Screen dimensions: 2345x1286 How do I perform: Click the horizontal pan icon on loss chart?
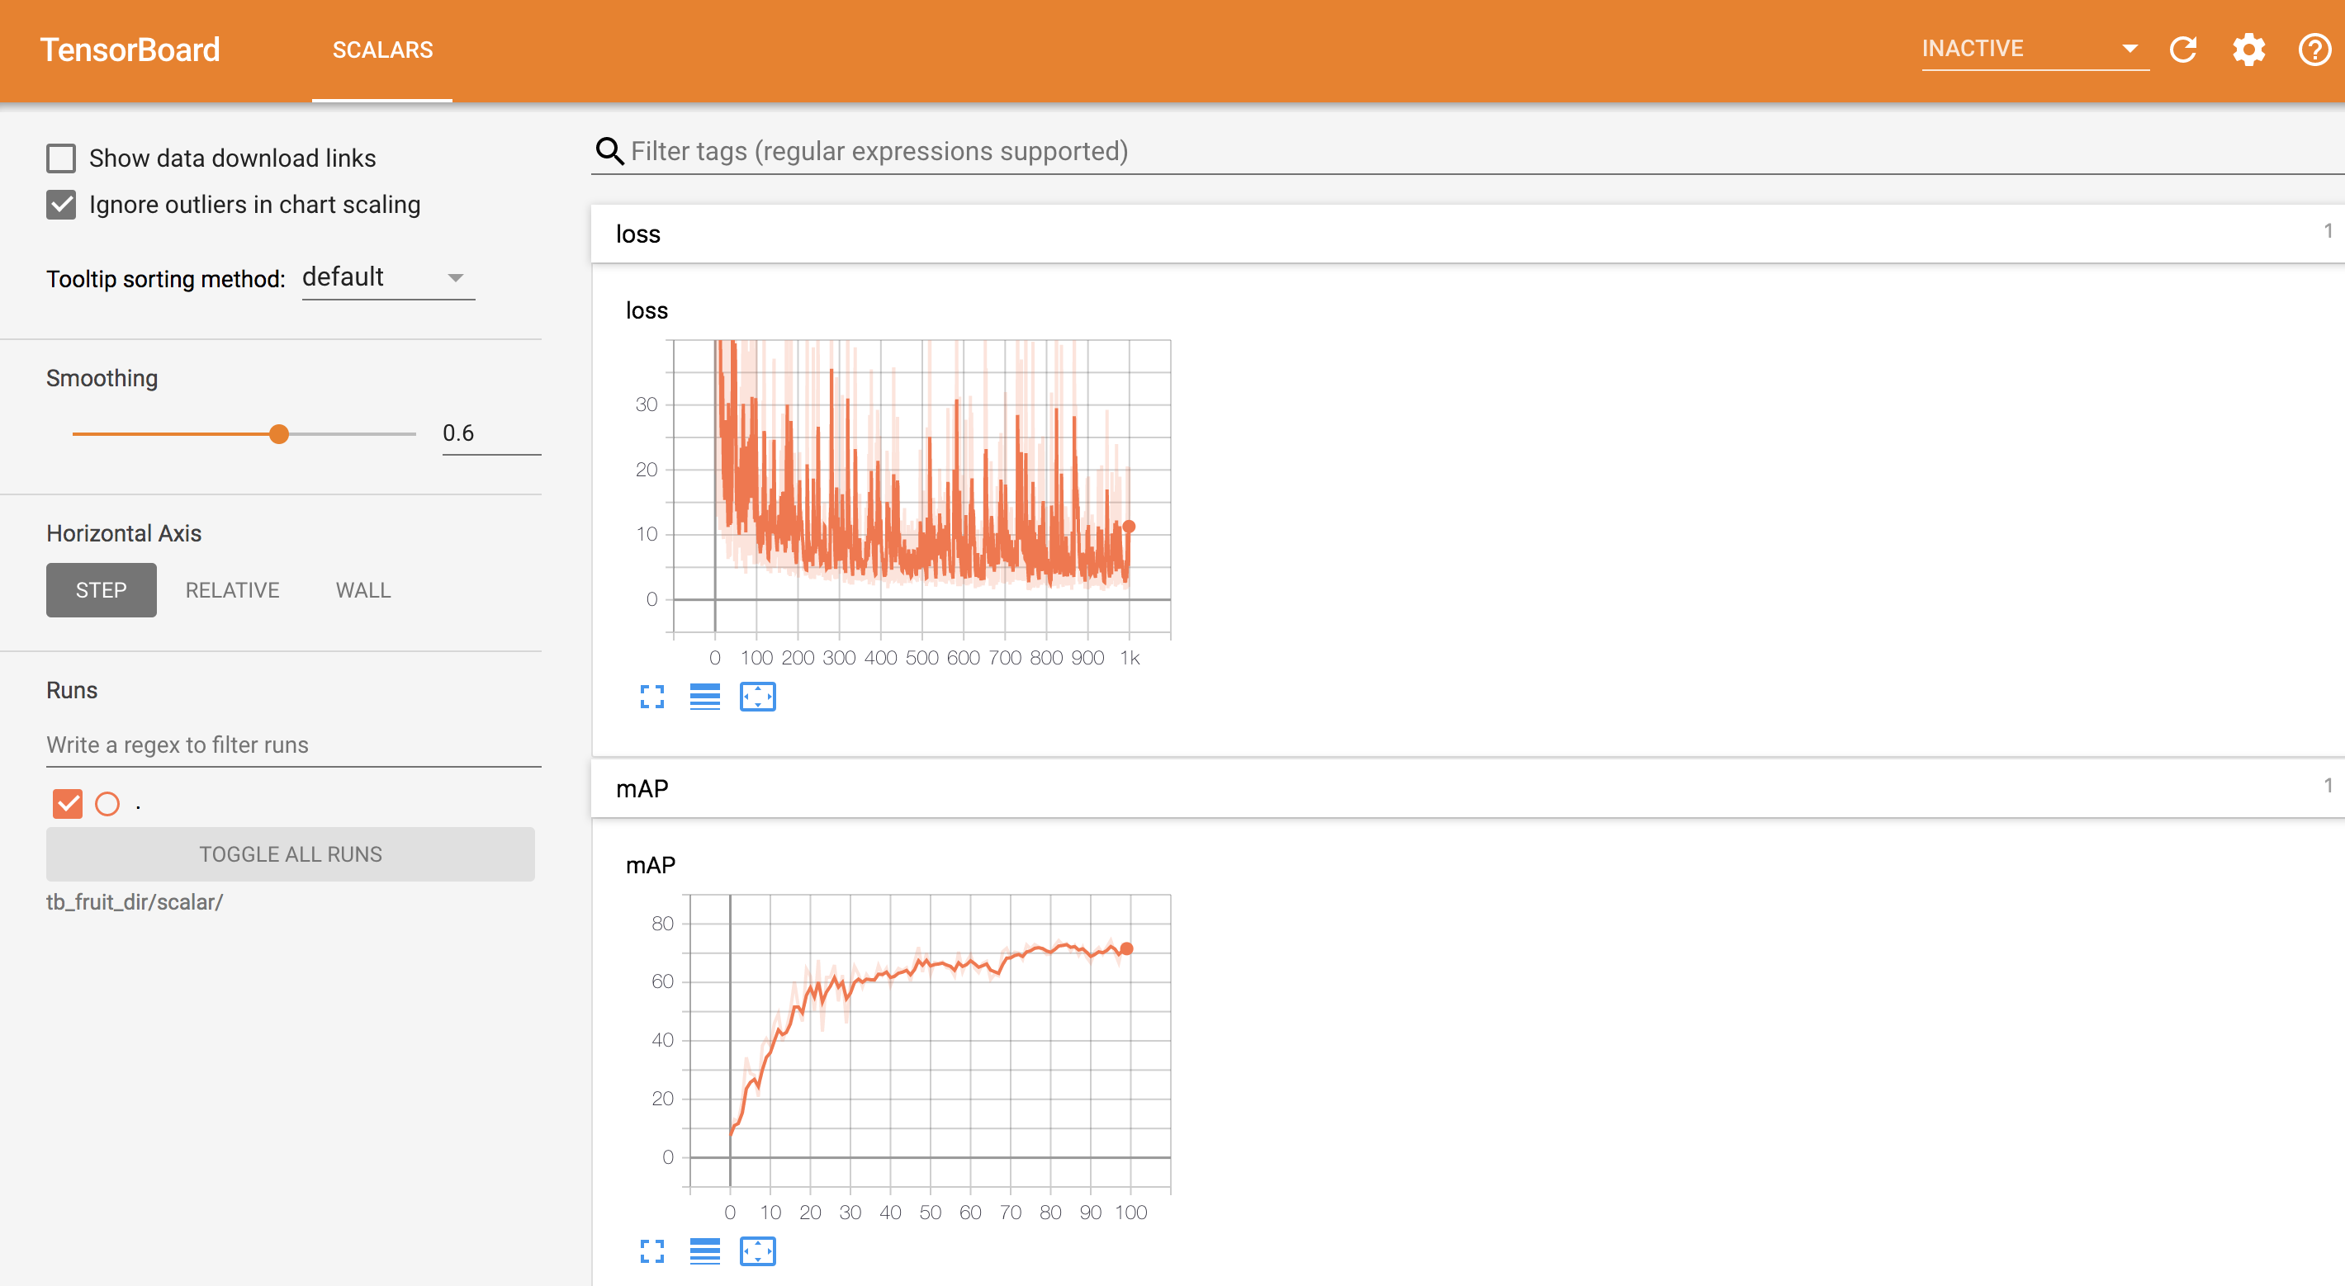(757, 697)
